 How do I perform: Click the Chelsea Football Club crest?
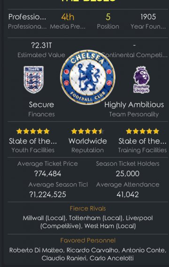(x=88, y=77)
